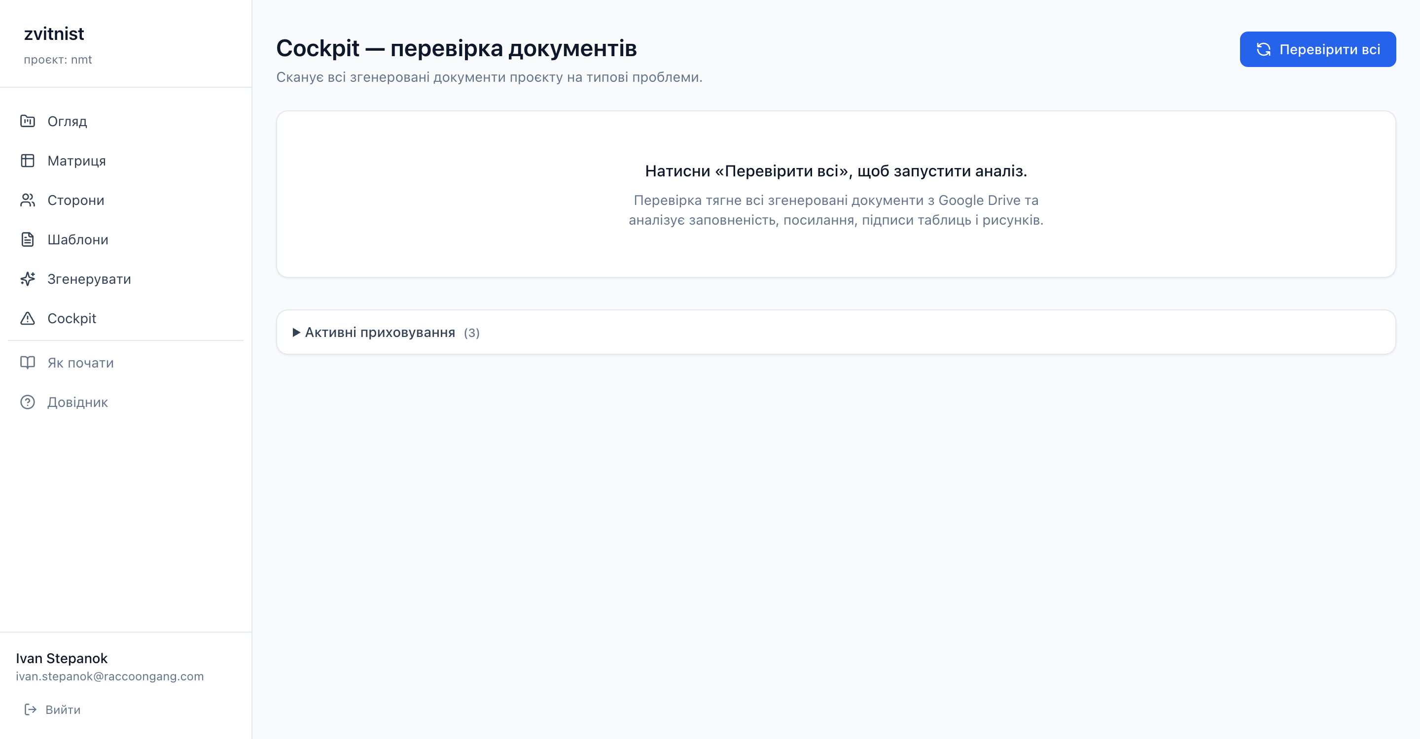Open the Огляд menu item
This screenshot has height=739, width=1420.
point(126,121)
